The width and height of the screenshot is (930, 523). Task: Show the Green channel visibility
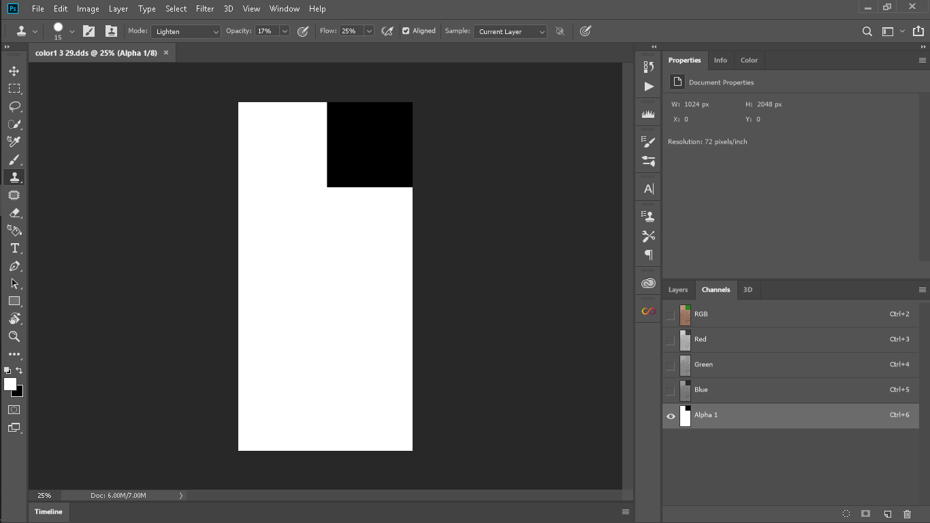pyautogui.click(x=671, y=365)
